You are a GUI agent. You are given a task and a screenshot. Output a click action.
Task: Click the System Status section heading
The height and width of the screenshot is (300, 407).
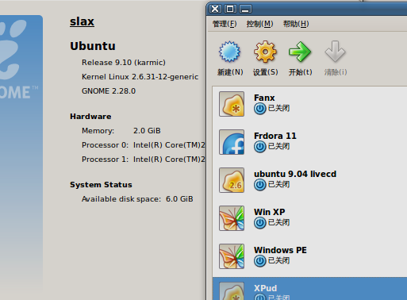click(101, 185)
